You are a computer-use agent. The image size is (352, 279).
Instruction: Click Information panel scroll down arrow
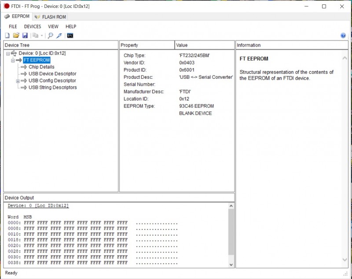pos(345,260)
